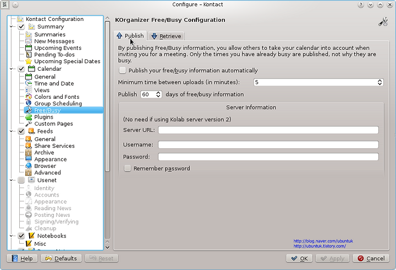Click the Views icon under Calendar
Viewport: 396px width, 270px height.
coord(29,90)
